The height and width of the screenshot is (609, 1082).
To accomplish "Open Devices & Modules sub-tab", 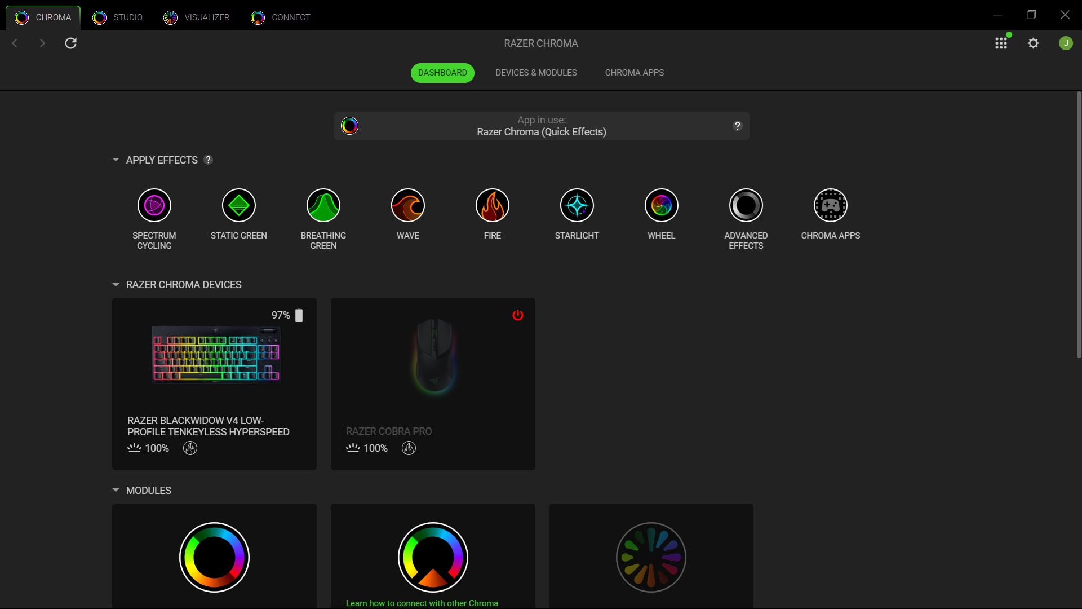I will pos(536,73).
